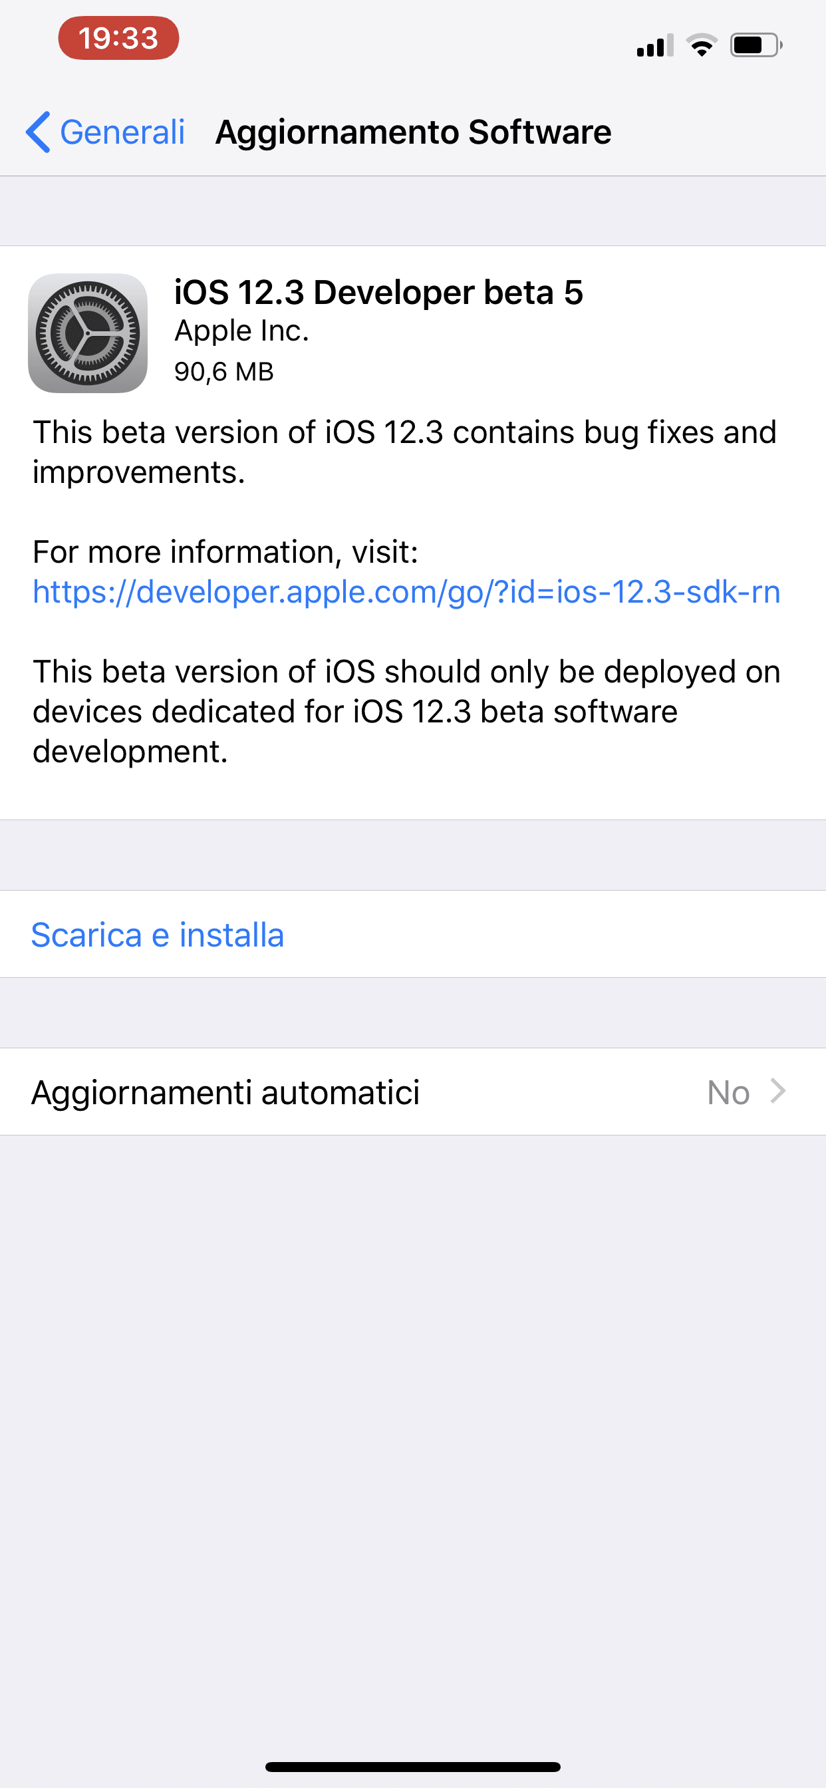Tap the chevron next to No
The image size is (826, 1788).
[778, 1091]
